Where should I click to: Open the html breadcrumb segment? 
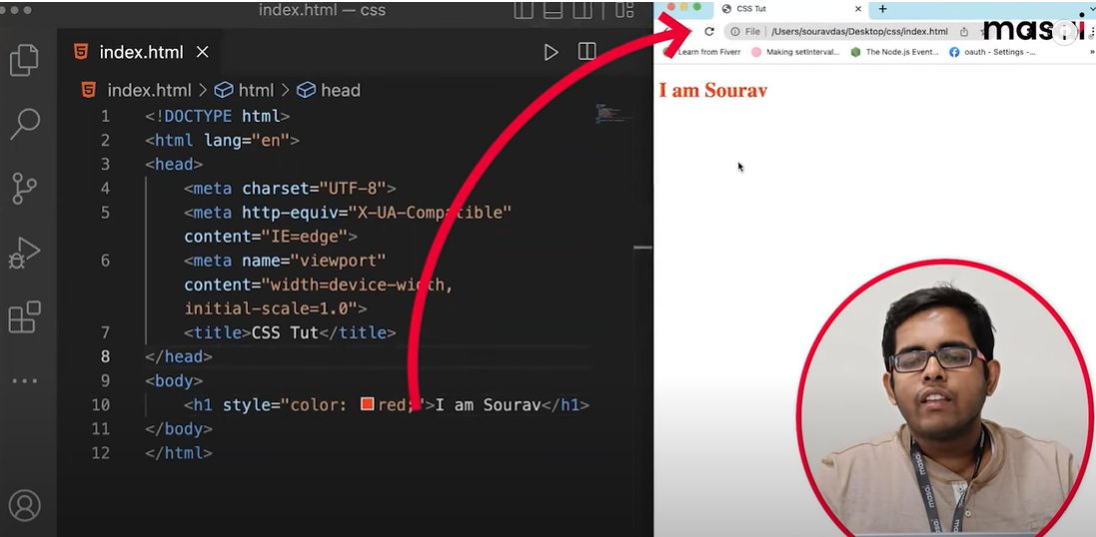244,90
